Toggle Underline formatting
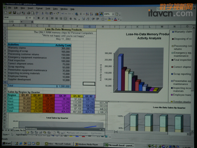The height and width of the screenshot is (148, 197). pos(47,18)
